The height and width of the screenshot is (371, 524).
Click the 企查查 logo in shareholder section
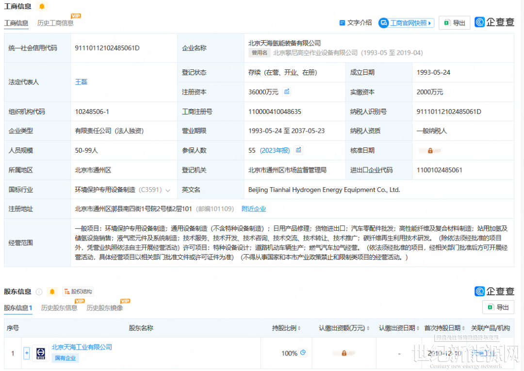tap(494, 291)
